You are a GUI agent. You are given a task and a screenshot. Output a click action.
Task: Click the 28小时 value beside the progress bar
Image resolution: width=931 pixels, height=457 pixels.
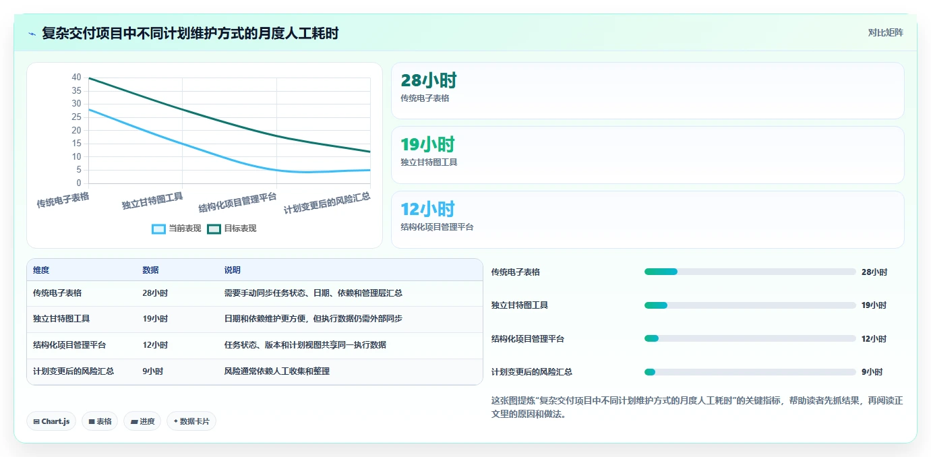[x=874, y=272]
